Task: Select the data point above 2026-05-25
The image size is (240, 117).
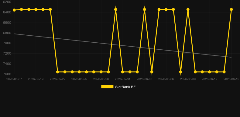Action: click(x=79, y=72)
